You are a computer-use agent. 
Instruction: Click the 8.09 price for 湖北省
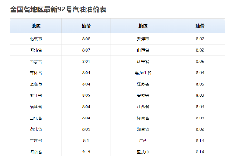86,129
